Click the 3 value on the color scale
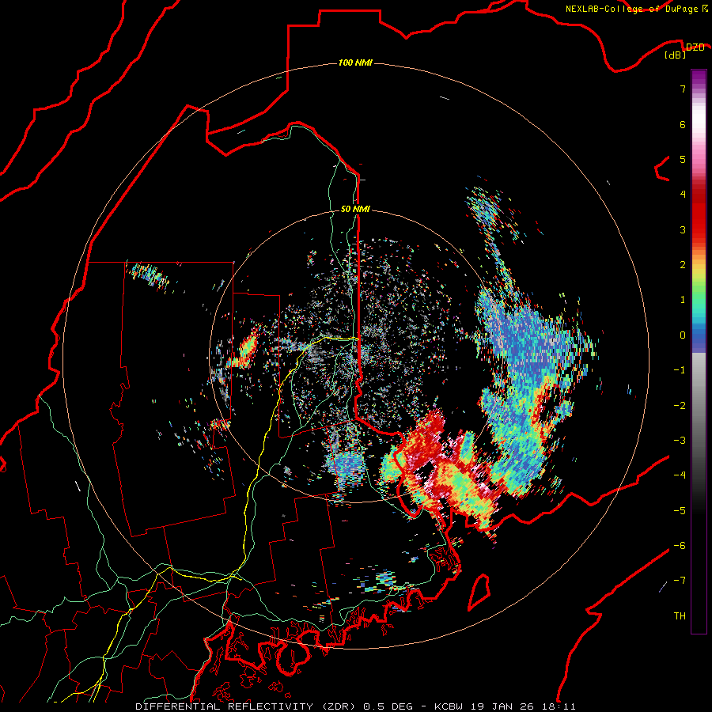 [683, 229]
